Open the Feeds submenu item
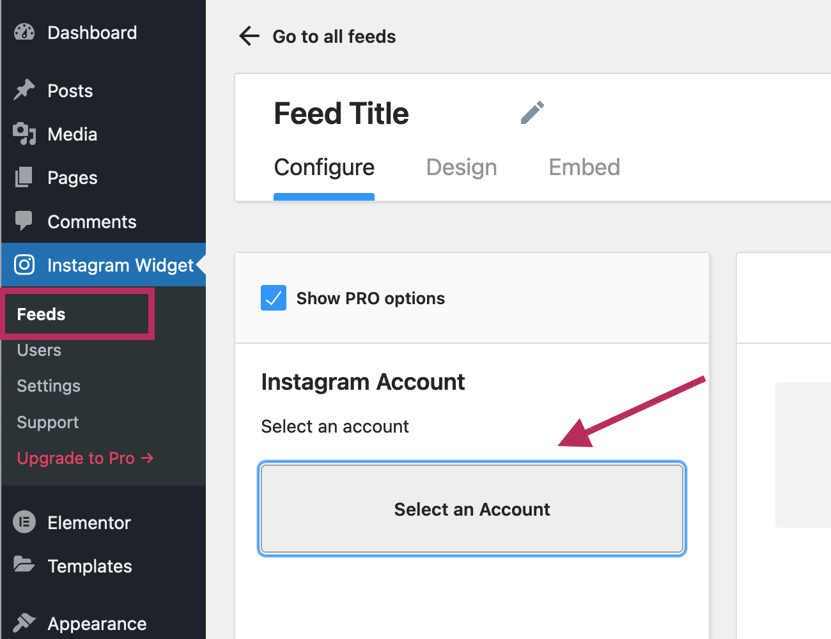 [x=42, y=314]
